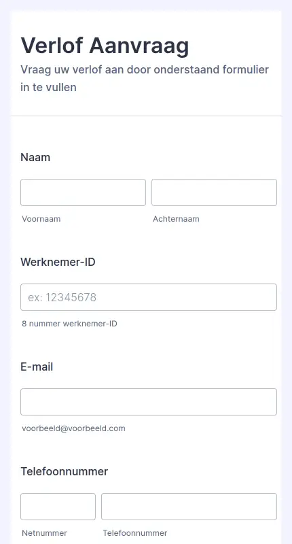Select the large Telefoonnummer section heading

tap(64, 471)
